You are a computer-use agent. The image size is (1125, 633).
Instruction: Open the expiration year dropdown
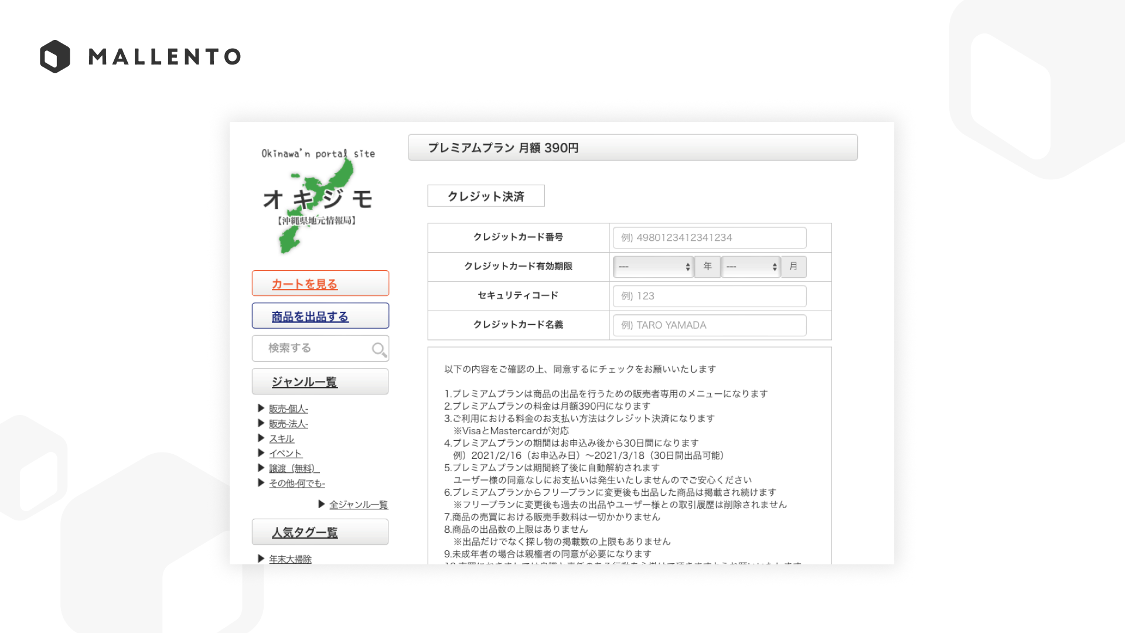pos(653,267)
